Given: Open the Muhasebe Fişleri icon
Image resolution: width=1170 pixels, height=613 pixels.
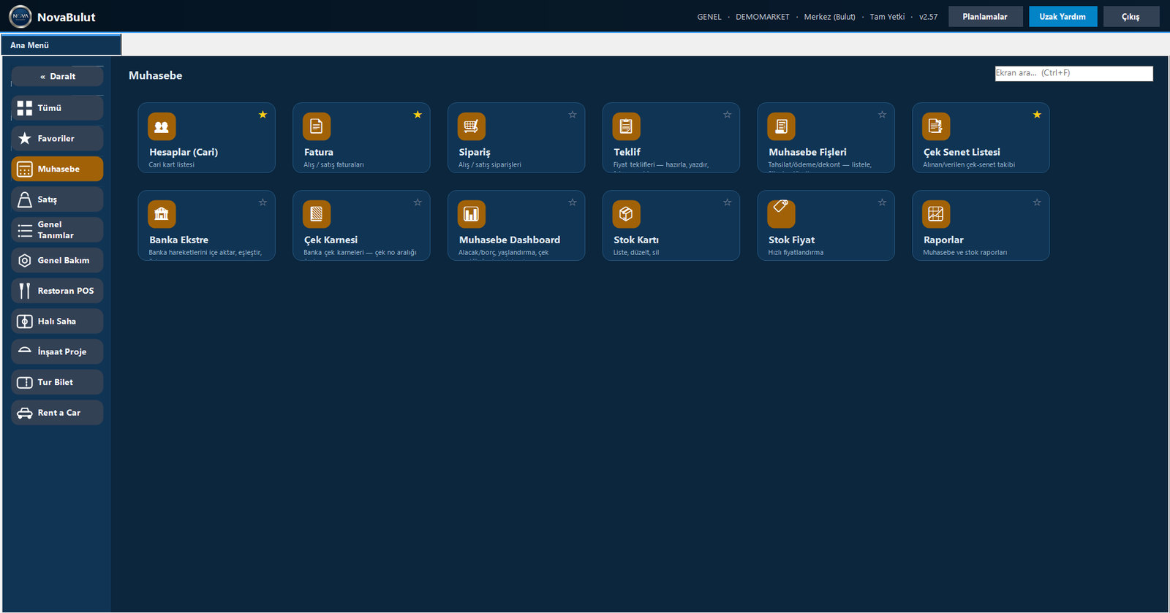Looking at the screenshot, I should click(x=782, y=126).
